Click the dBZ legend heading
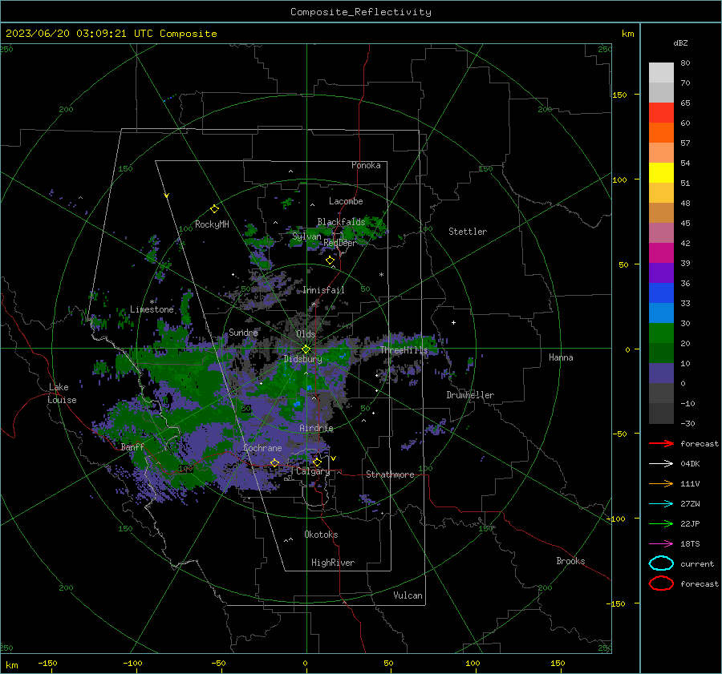722x674 pixels. pyautogui.click(x=680, y=42)
